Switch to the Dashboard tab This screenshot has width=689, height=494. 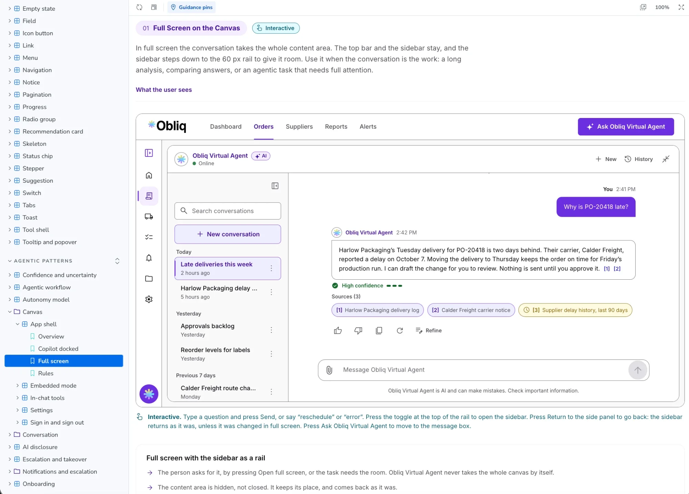tap(226, 127)
